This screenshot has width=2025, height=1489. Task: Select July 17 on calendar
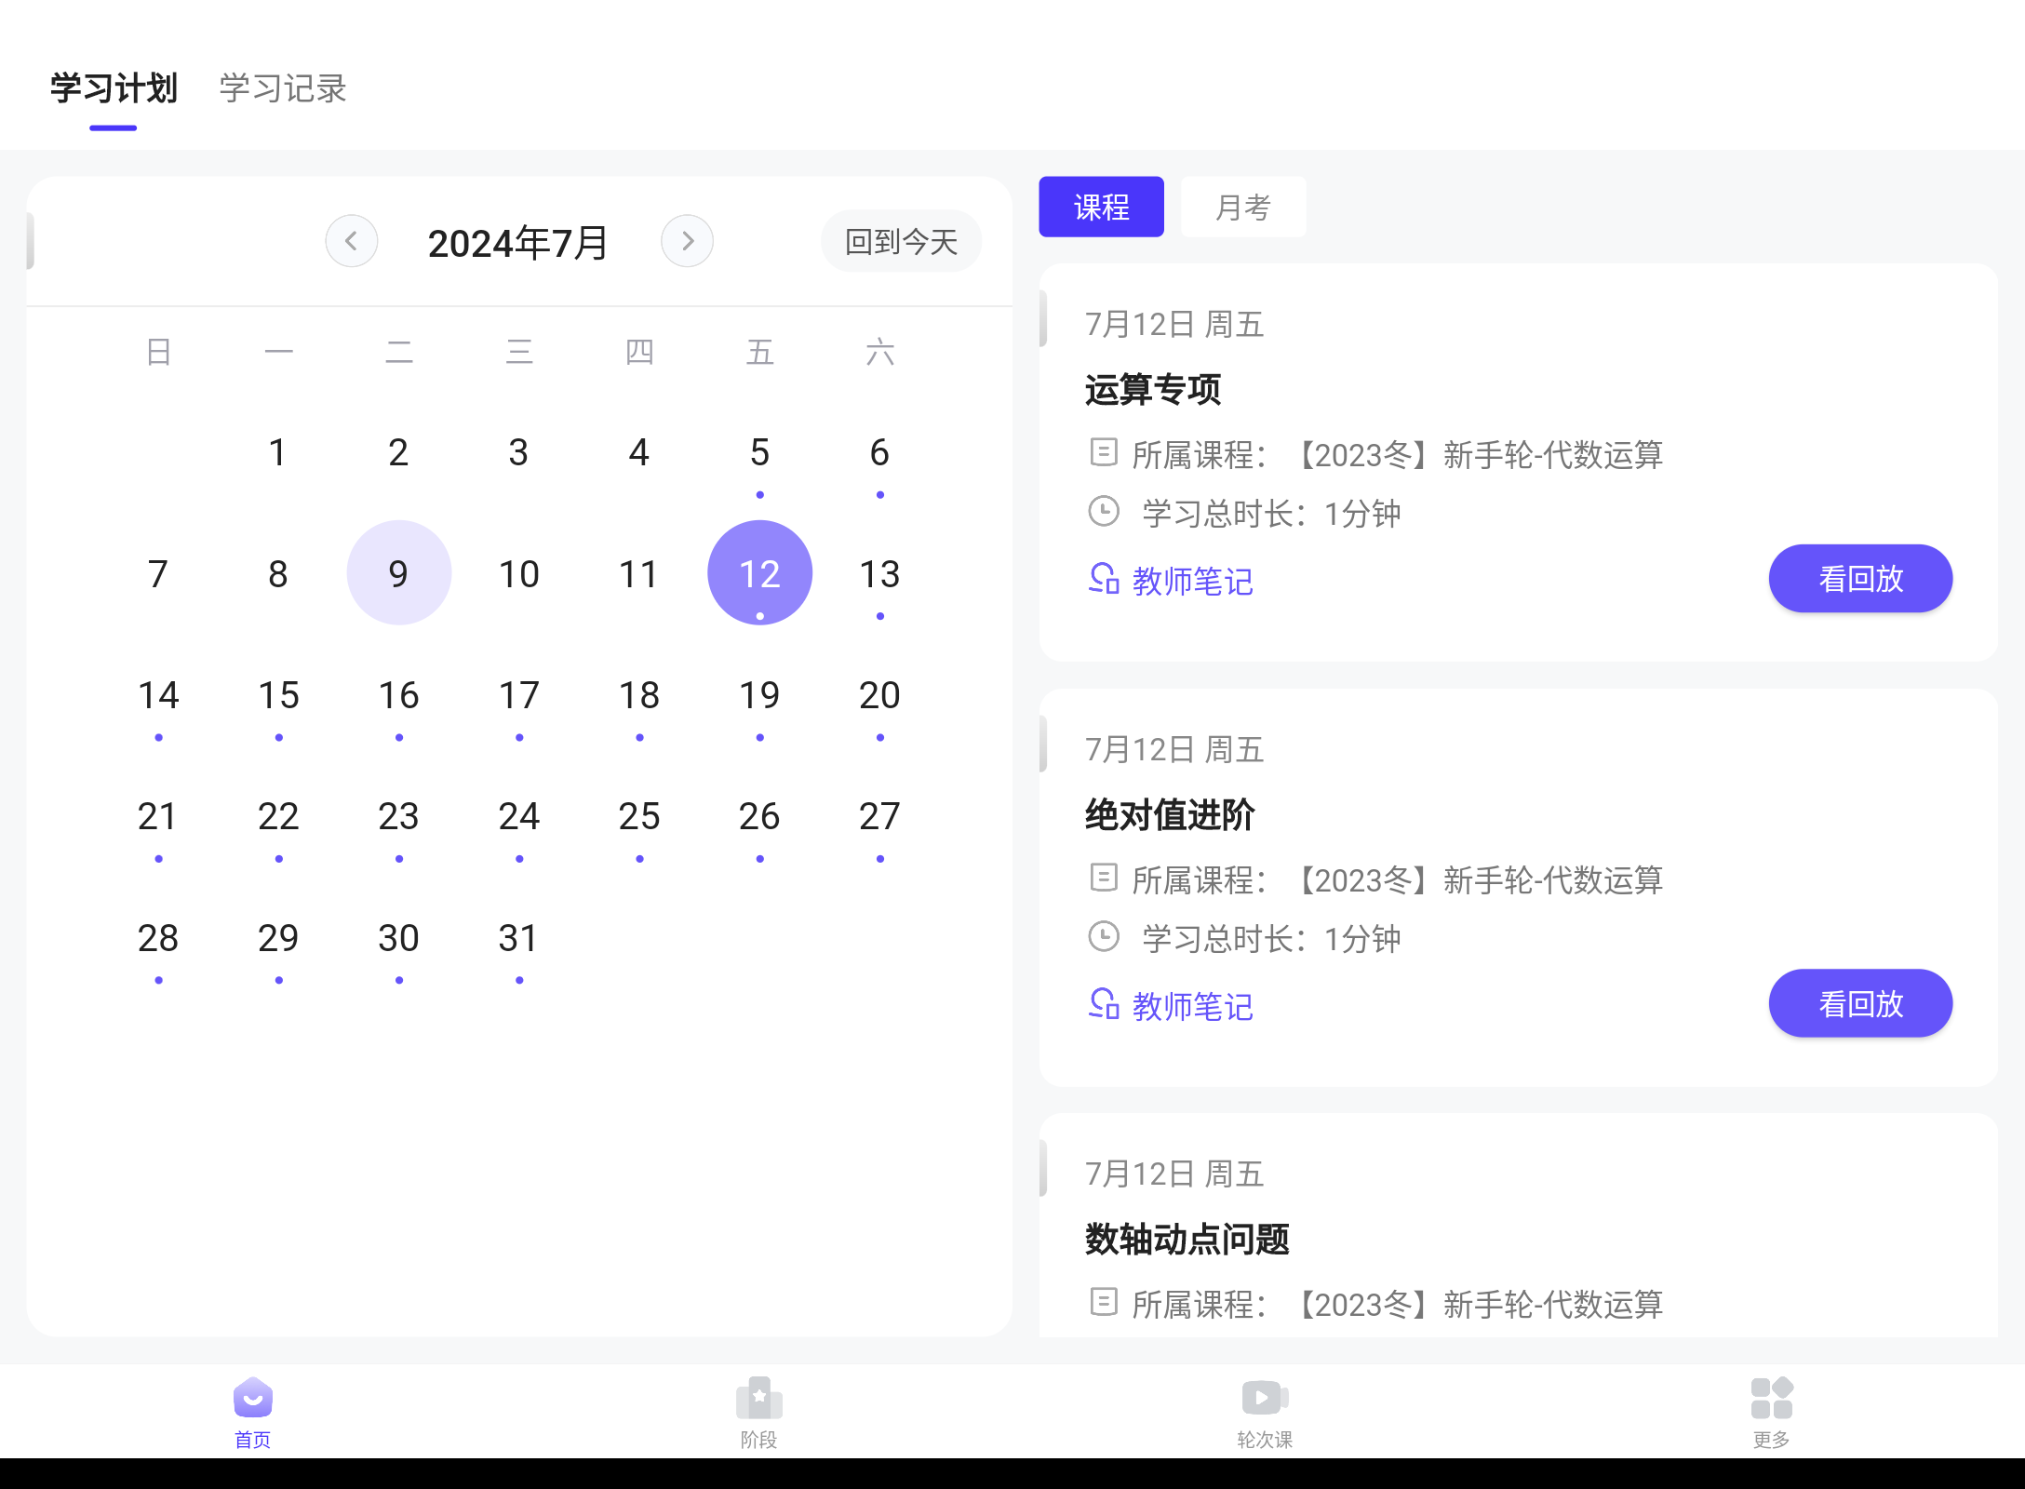[x=519, y=695]
